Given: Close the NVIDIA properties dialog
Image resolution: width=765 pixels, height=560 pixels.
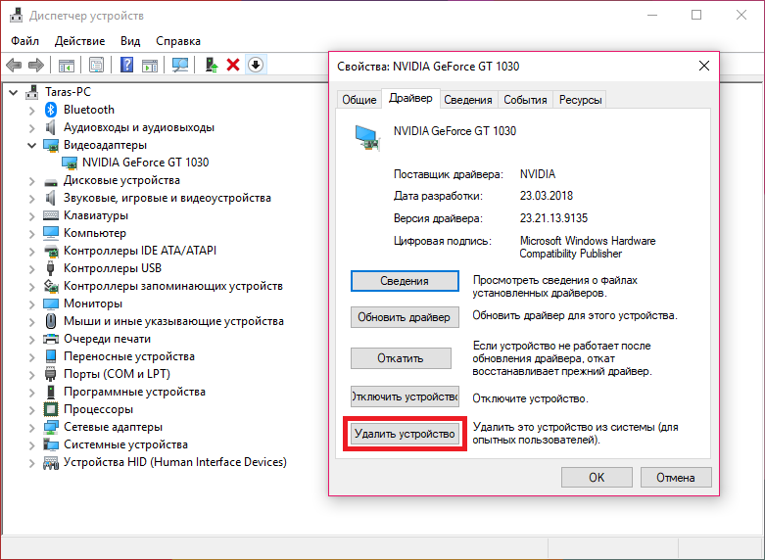Looking at the screenshot, I should (703, 66).
